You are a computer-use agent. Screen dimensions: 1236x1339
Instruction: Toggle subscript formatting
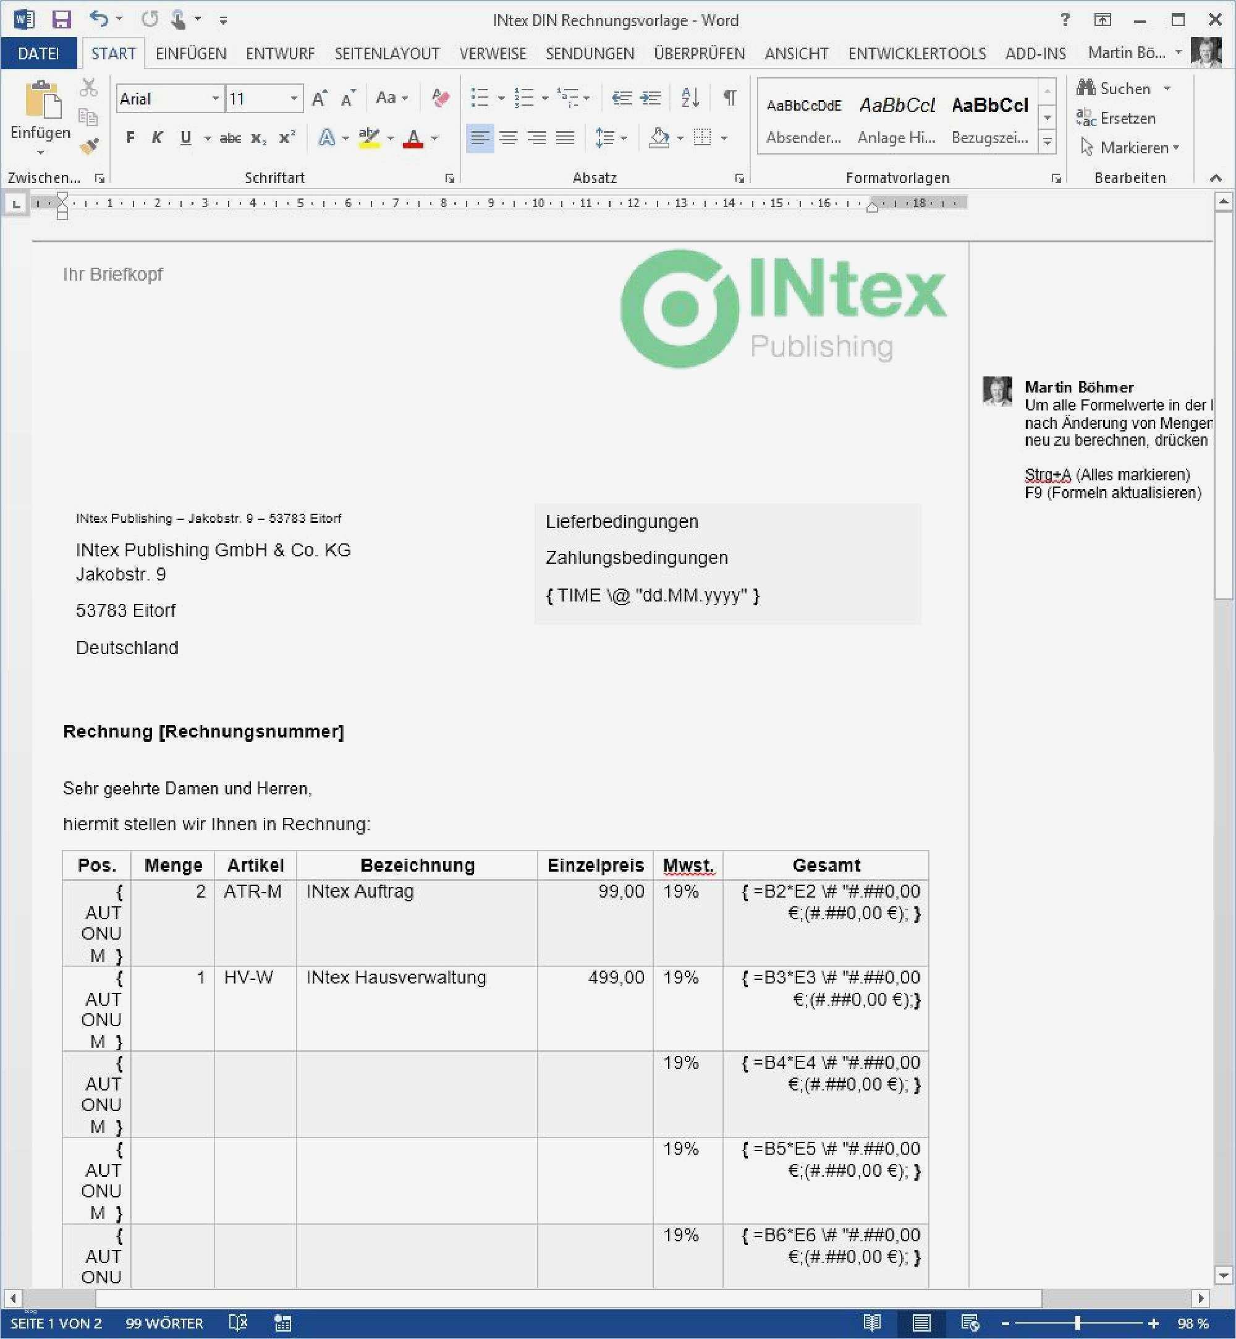coord(259,138)
